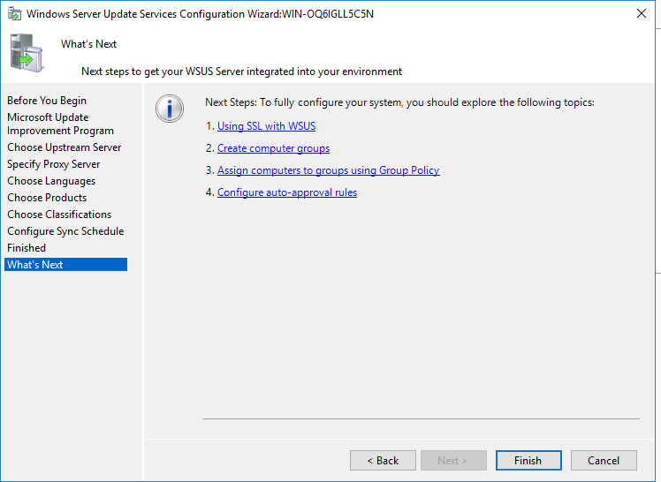Close the configuration wizard window

point(642,13)
